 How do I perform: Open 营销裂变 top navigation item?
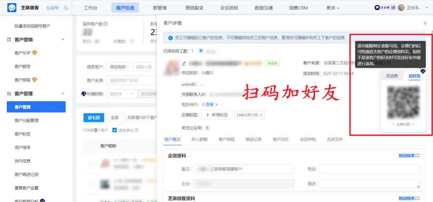(x=195, y=8)
